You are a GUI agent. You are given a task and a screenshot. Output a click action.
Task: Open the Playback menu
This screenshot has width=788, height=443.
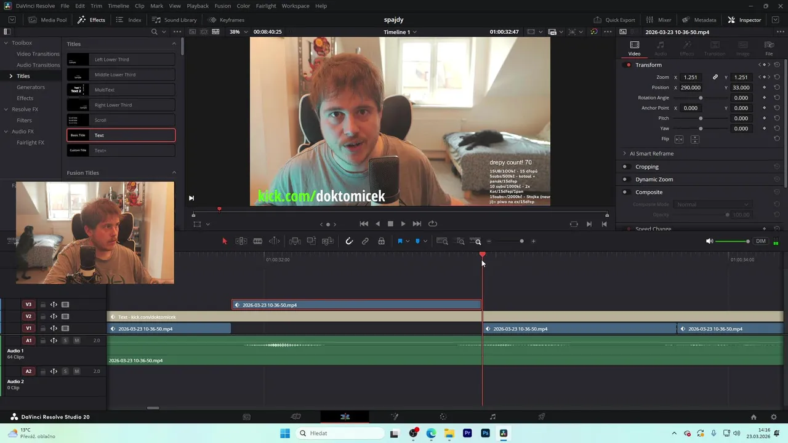[198, 6]
